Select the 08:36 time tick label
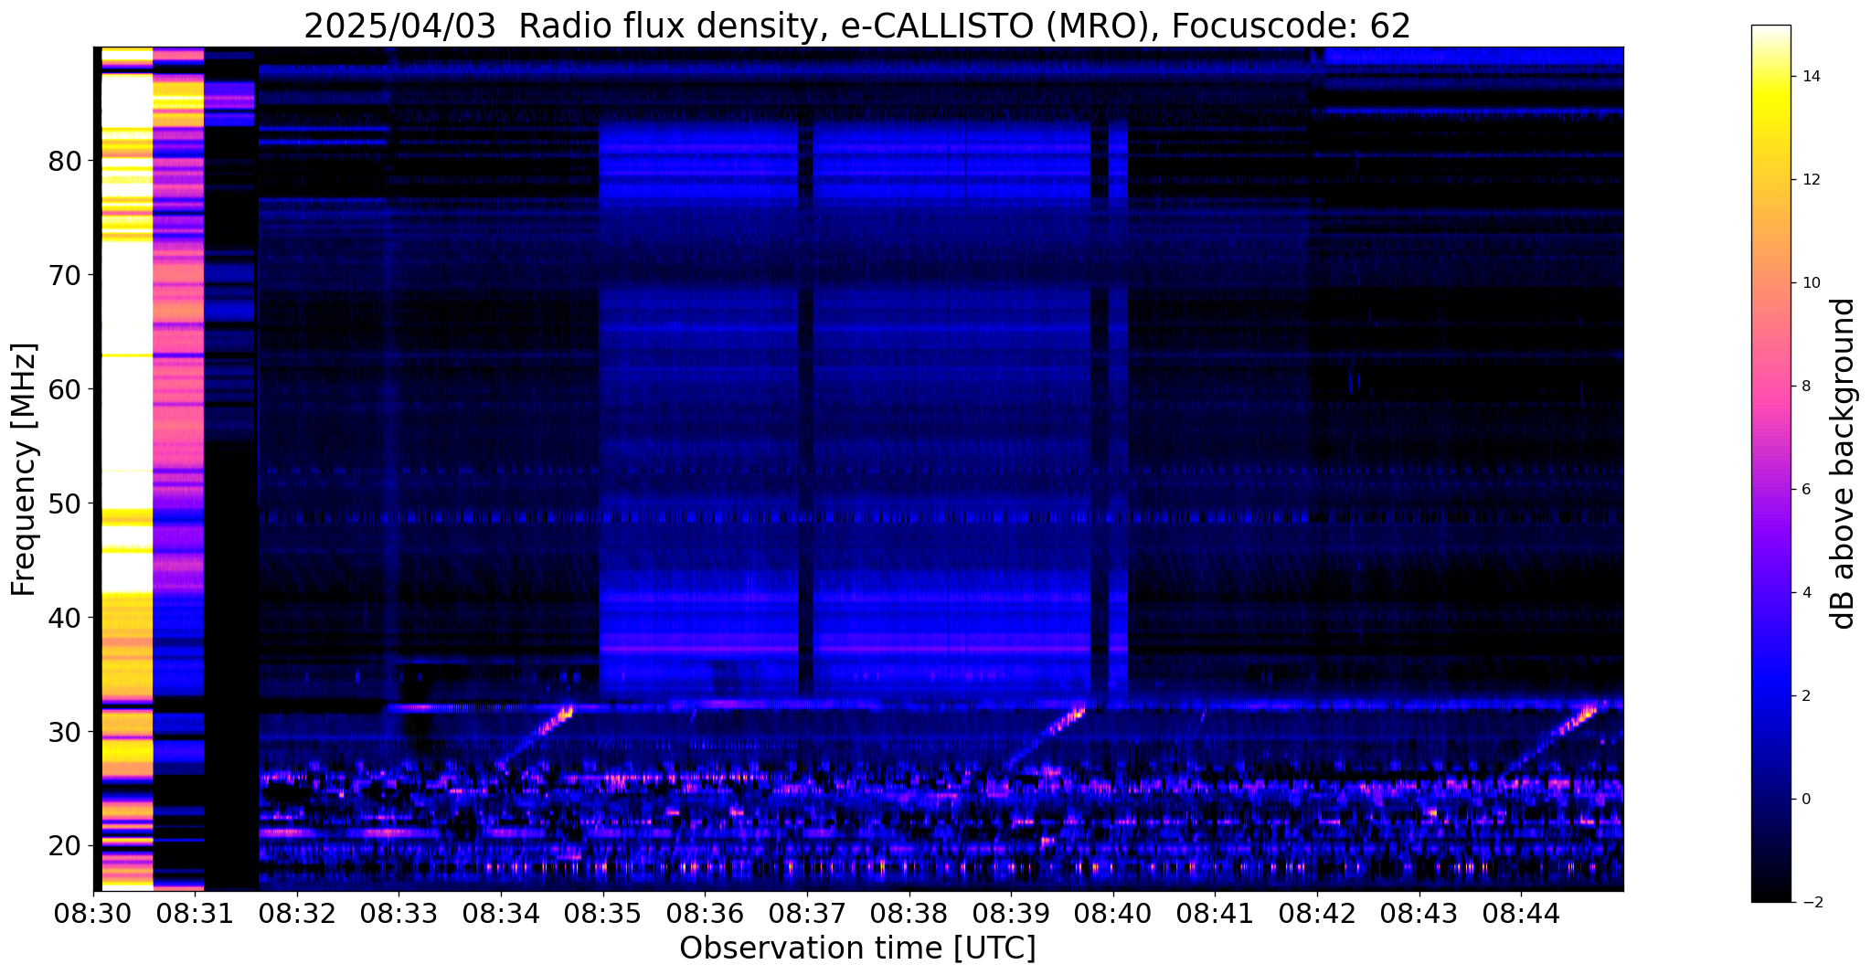Image resolution: width=1871 pixels, height=975 pixels. click(705, 913)
